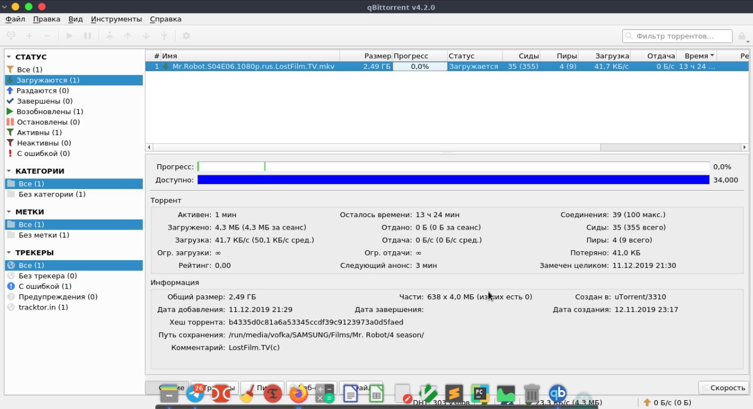This screenshot has height=409, width=753.
Task: Collapse the СТАТУС section
Action: pyautogui.click(x=9, y=57)
